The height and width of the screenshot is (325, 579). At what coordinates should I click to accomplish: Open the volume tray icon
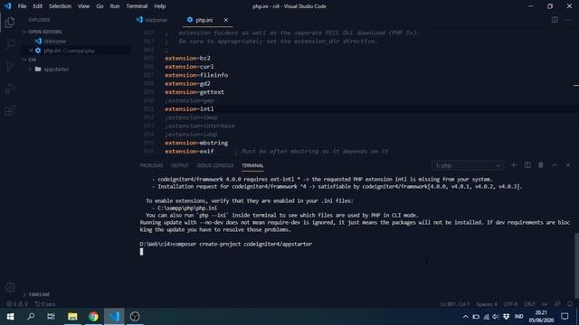[496, 317]
